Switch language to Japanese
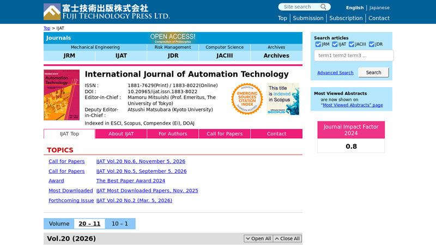This screenshot has height=245, width=436. click(x=379, y=8)
